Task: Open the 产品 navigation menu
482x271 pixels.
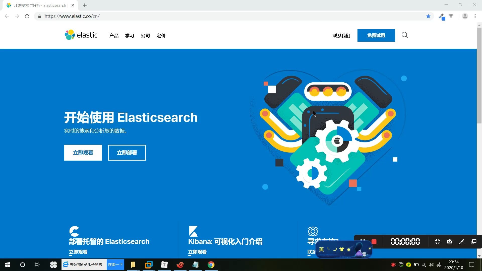Action: [x=114, y=36]
